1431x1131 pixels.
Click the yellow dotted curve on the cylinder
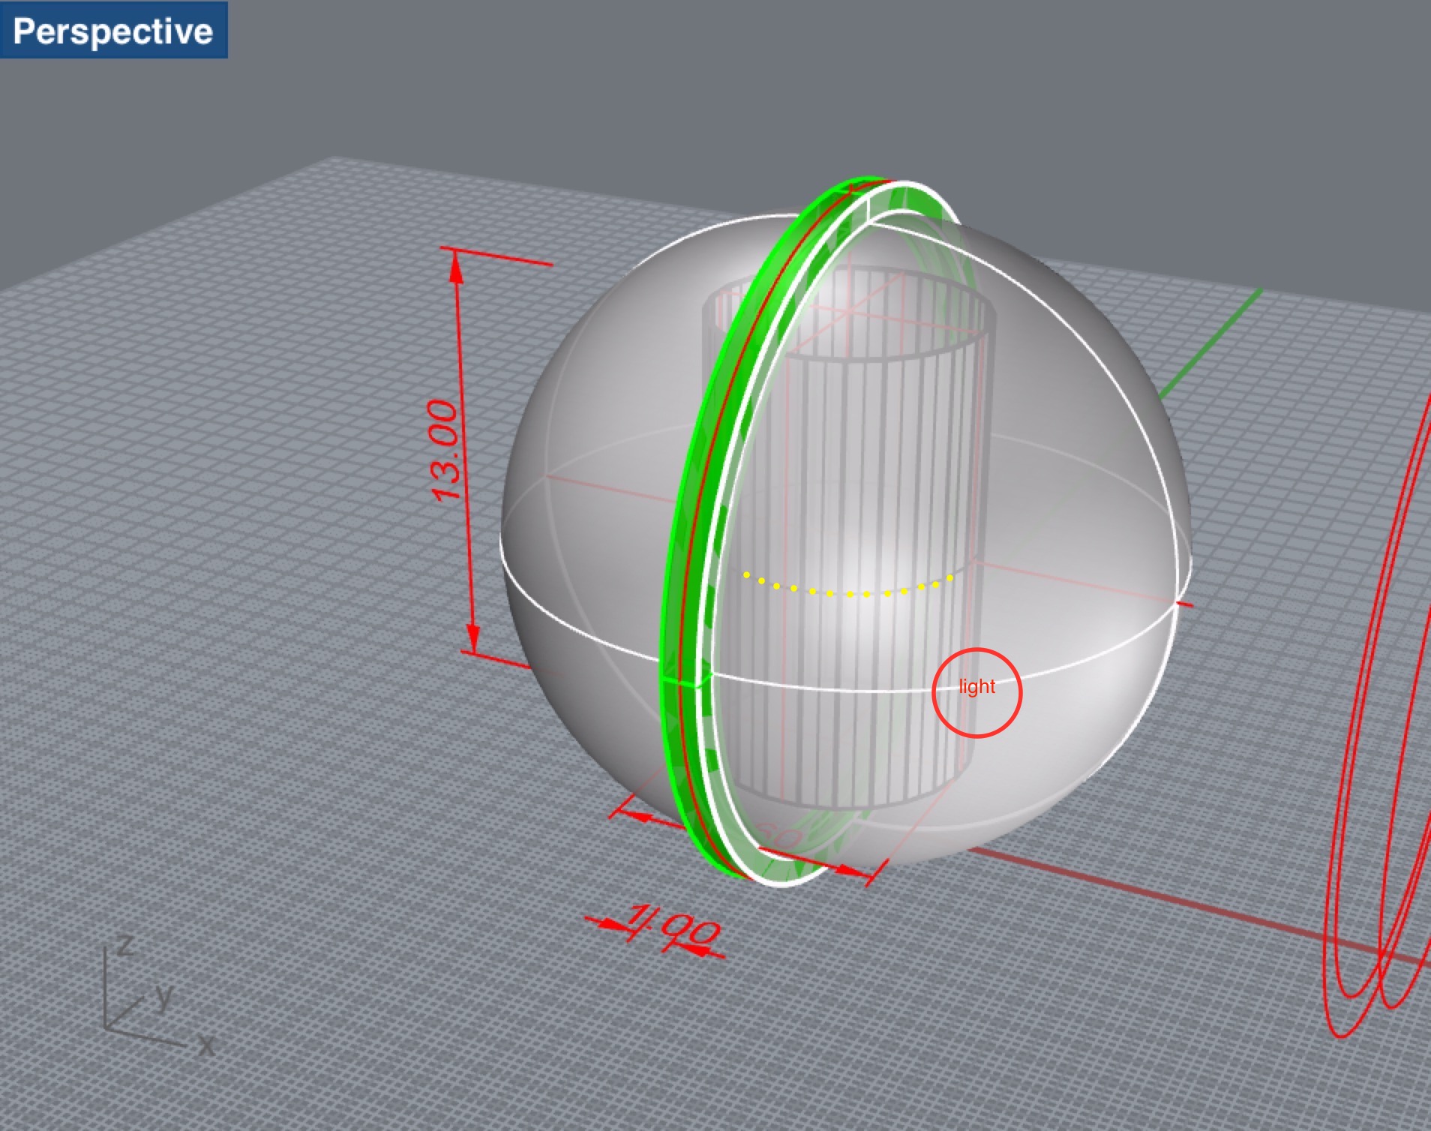848,593
